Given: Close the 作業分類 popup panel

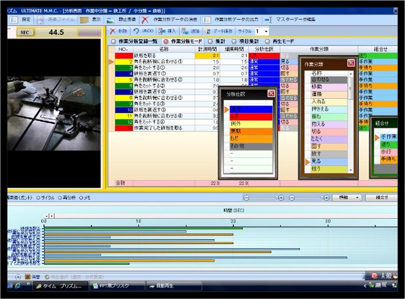Looking at the screenshot, I should [x=351, y=63].
